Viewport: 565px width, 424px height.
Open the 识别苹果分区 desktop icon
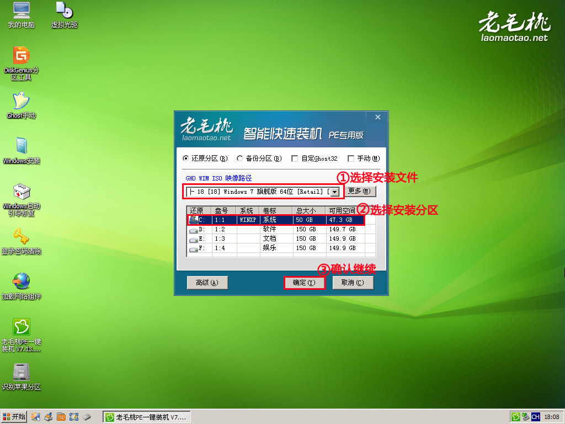click(x=22, y=377)
